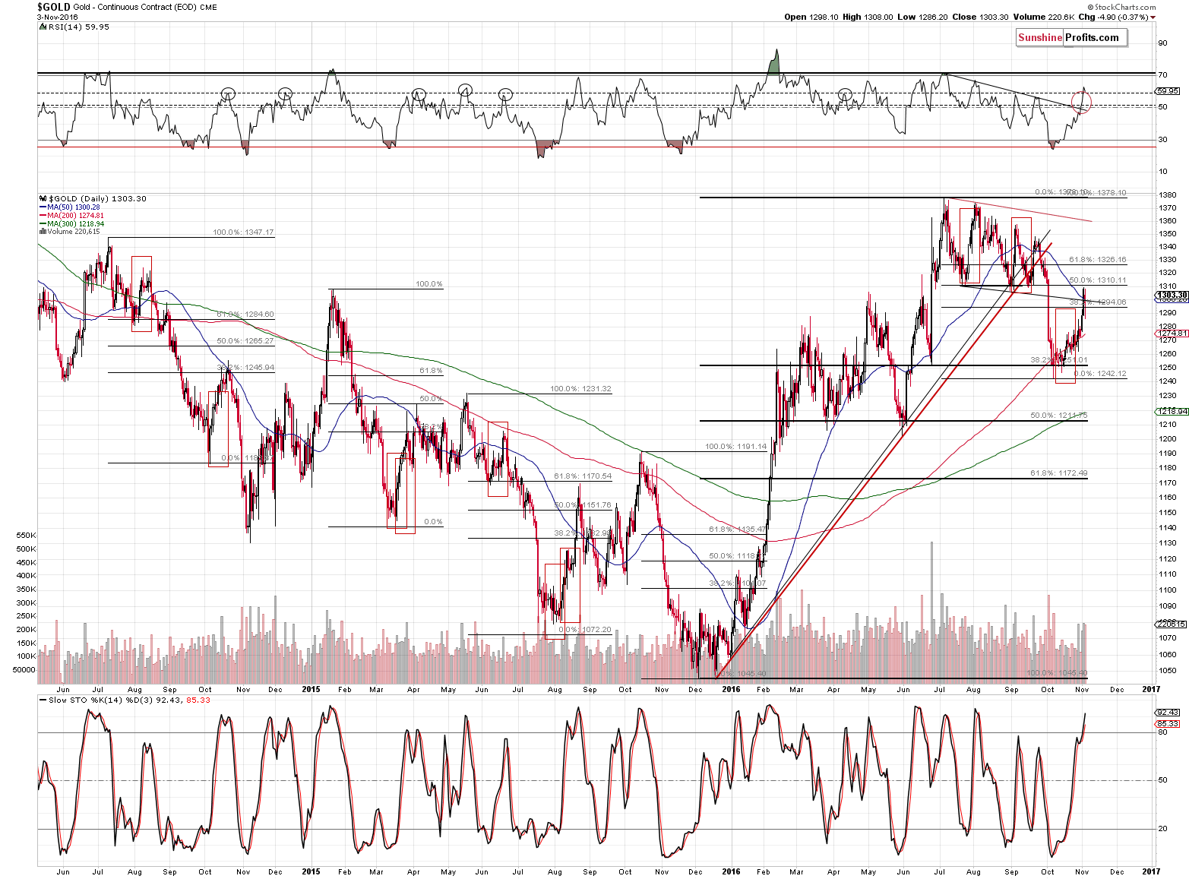
Task: Click the '50.0%: 1151.76' Fibonacci label
Action: pos(583,505)
